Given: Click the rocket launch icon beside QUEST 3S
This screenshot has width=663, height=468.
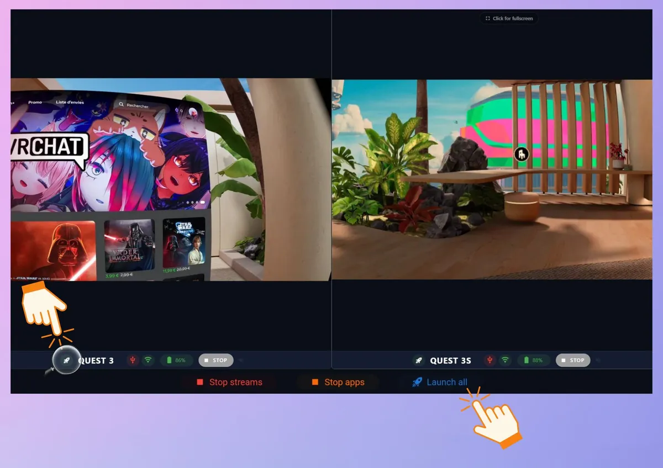Looking at the screenshot, I should (419, 360).
